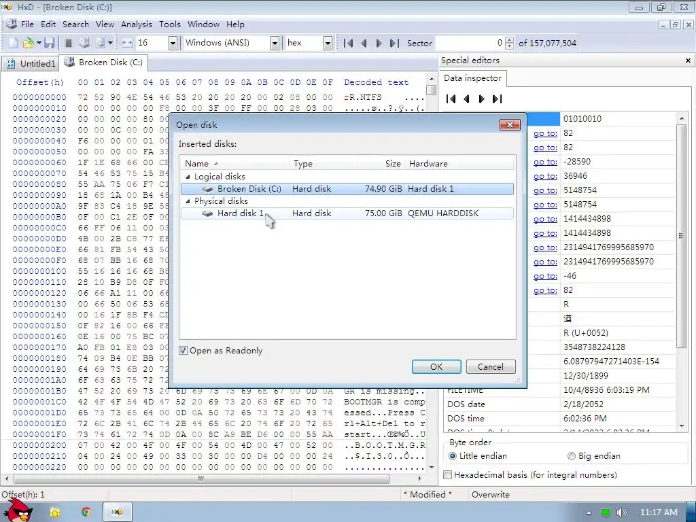Click the Save floppy disk icon

click(49, 43)
